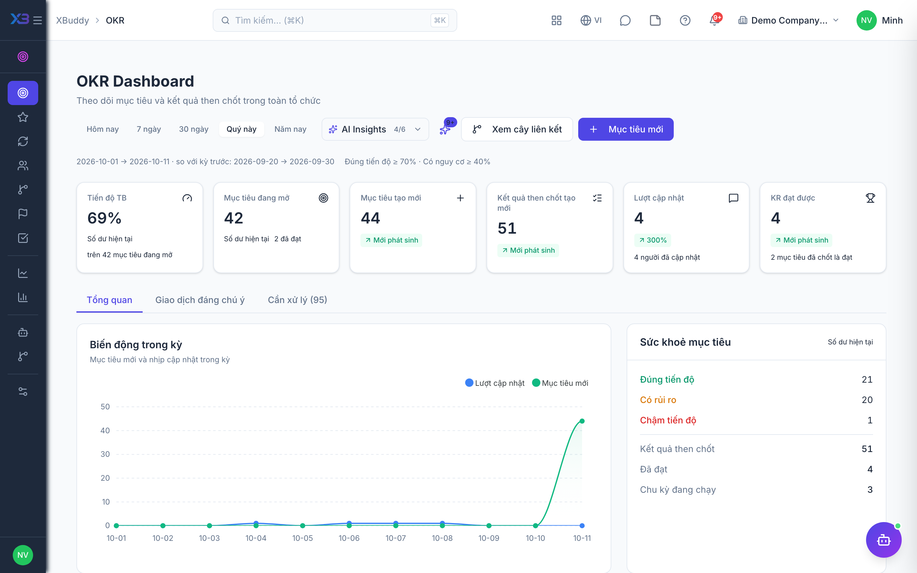Open the apps grid icon in top bar

point(556,20)
